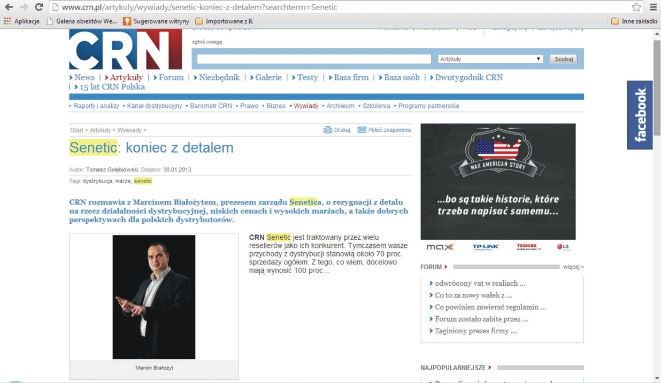Click the Max American Story ad banner
The height and width of the screenshot is (383, 661).
[498, 182]
